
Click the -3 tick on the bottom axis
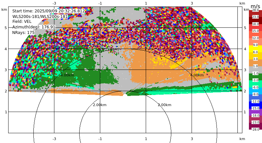coord(54,139)
